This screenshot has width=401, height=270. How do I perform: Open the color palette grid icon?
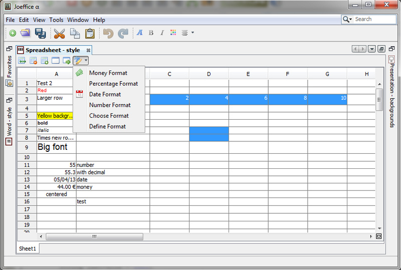(x=173, y=33)
